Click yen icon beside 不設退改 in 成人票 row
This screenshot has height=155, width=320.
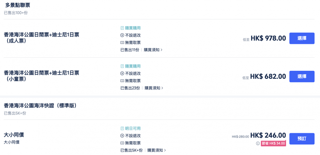122,35
